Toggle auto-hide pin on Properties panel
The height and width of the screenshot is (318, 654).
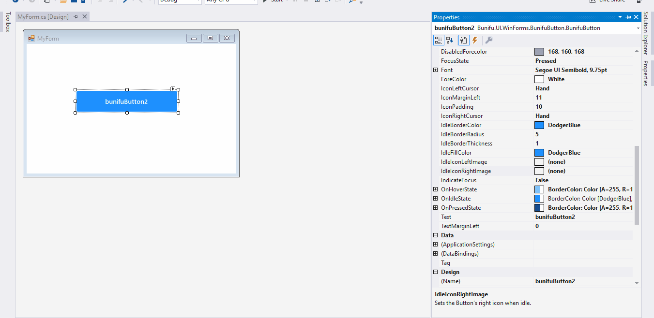[x=628, y=17]
